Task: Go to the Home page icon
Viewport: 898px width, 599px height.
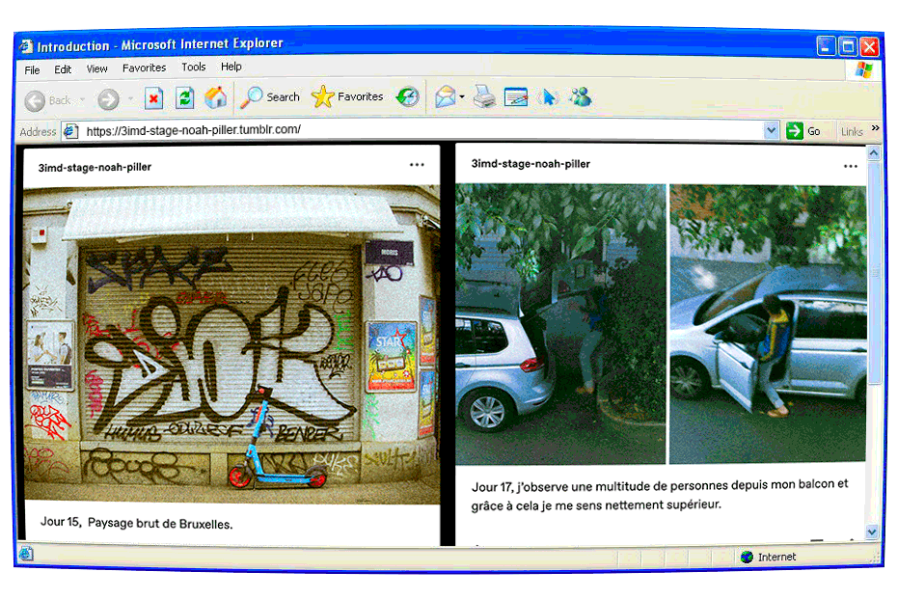Action: [216, 98]
